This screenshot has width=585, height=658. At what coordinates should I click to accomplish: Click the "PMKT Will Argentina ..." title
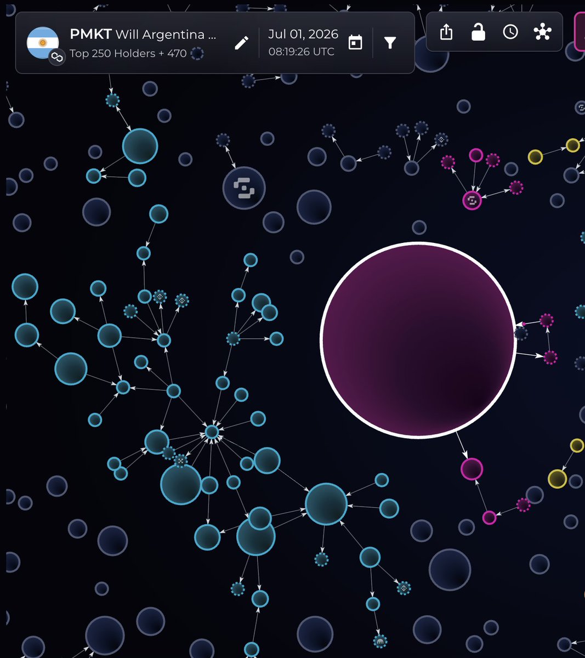(x=143, y=35)
